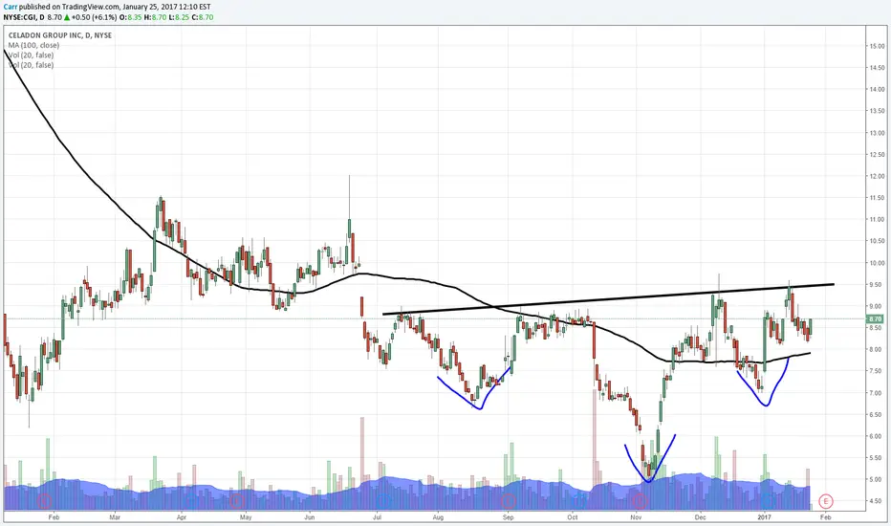Click the red earnings marker at Nov
The height and width of the screenshot is (526, 891).
pyautogui.click(x=640, y=501)
